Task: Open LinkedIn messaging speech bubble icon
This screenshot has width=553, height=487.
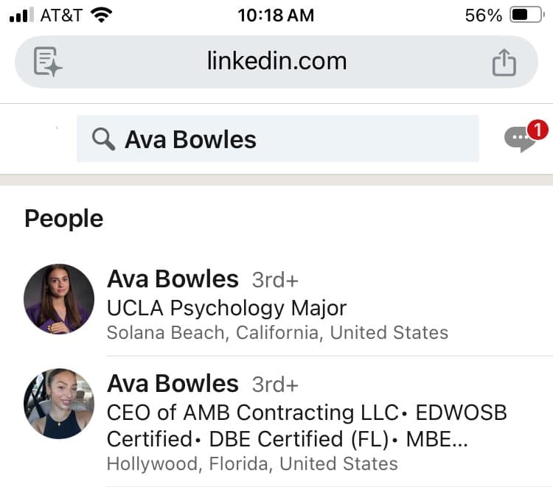Action: [x=520, y=139]
